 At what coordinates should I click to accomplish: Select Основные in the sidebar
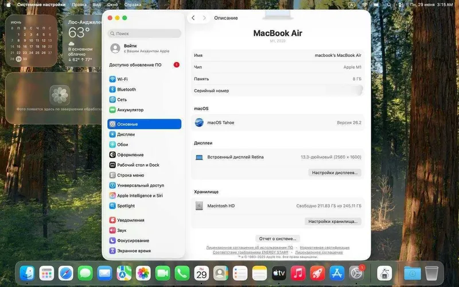144,124
